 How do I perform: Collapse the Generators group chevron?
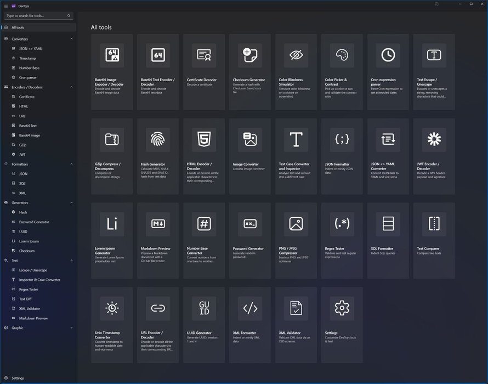click(x=72, y=203)
